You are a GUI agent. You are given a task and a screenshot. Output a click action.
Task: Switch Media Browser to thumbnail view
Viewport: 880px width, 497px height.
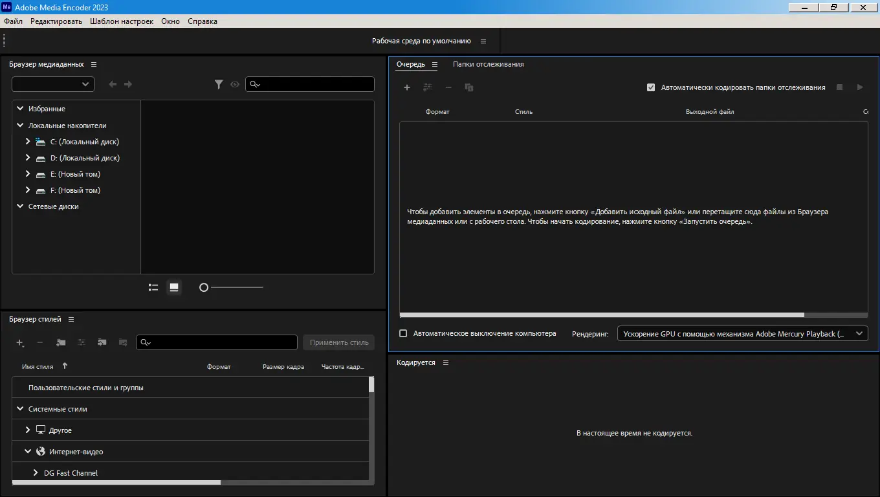click(x=174, y=287)
